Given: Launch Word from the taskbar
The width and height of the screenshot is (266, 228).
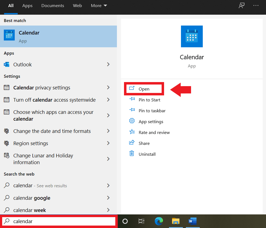Looking at the screenshot, I should (192, 221).
